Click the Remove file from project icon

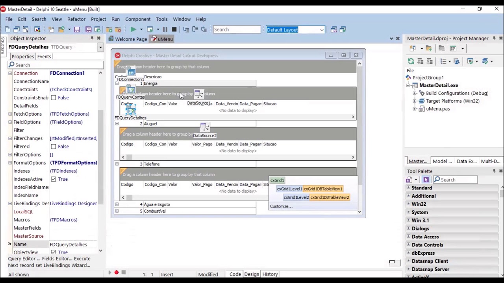(x=118, y=29)
